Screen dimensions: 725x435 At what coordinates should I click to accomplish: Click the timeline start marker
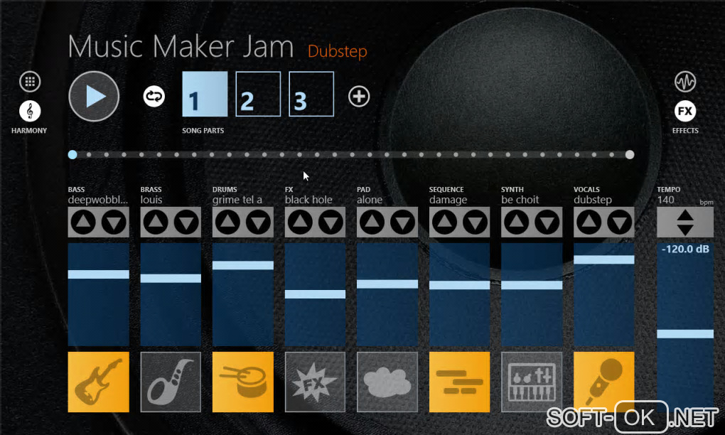point(72,154)
